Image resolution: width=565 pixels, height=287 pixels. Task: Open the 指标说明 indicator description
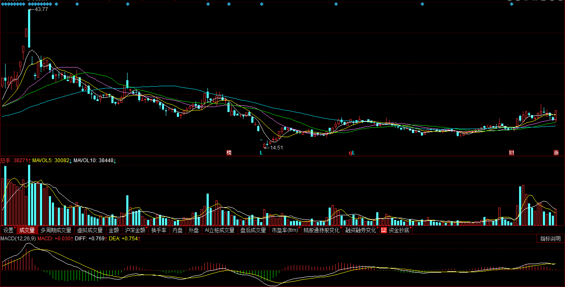click(x=550, y=239)
